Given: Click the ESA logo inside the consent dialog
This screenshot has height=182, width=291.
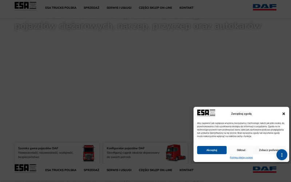Looking at the screenshot, I should click(x=206, y=113).
